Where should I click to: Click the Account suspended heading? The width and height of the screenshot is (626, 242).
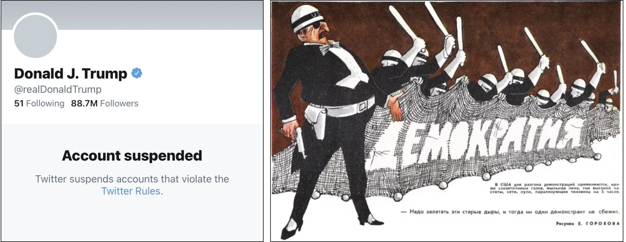point(132,156)
